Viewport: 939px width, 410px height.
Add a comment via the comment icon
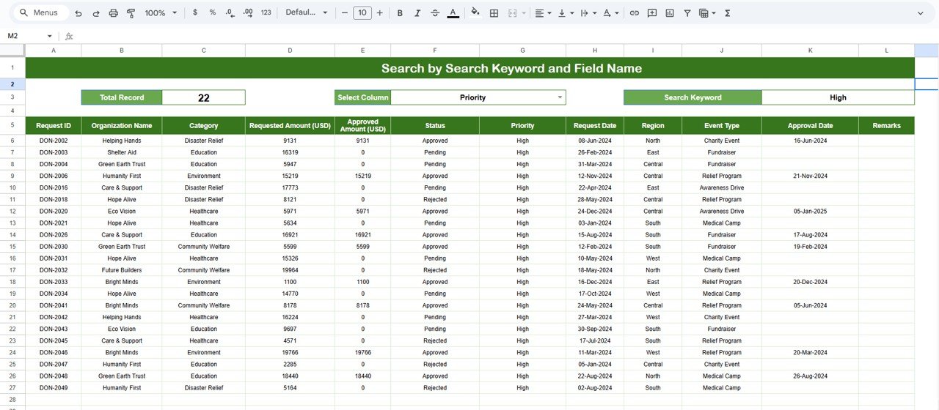652,13
